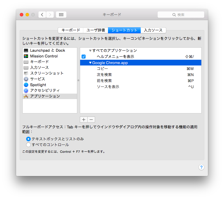Close the キーボード preferences window
The height and width of the screenshot is (199, 224).
22,15
